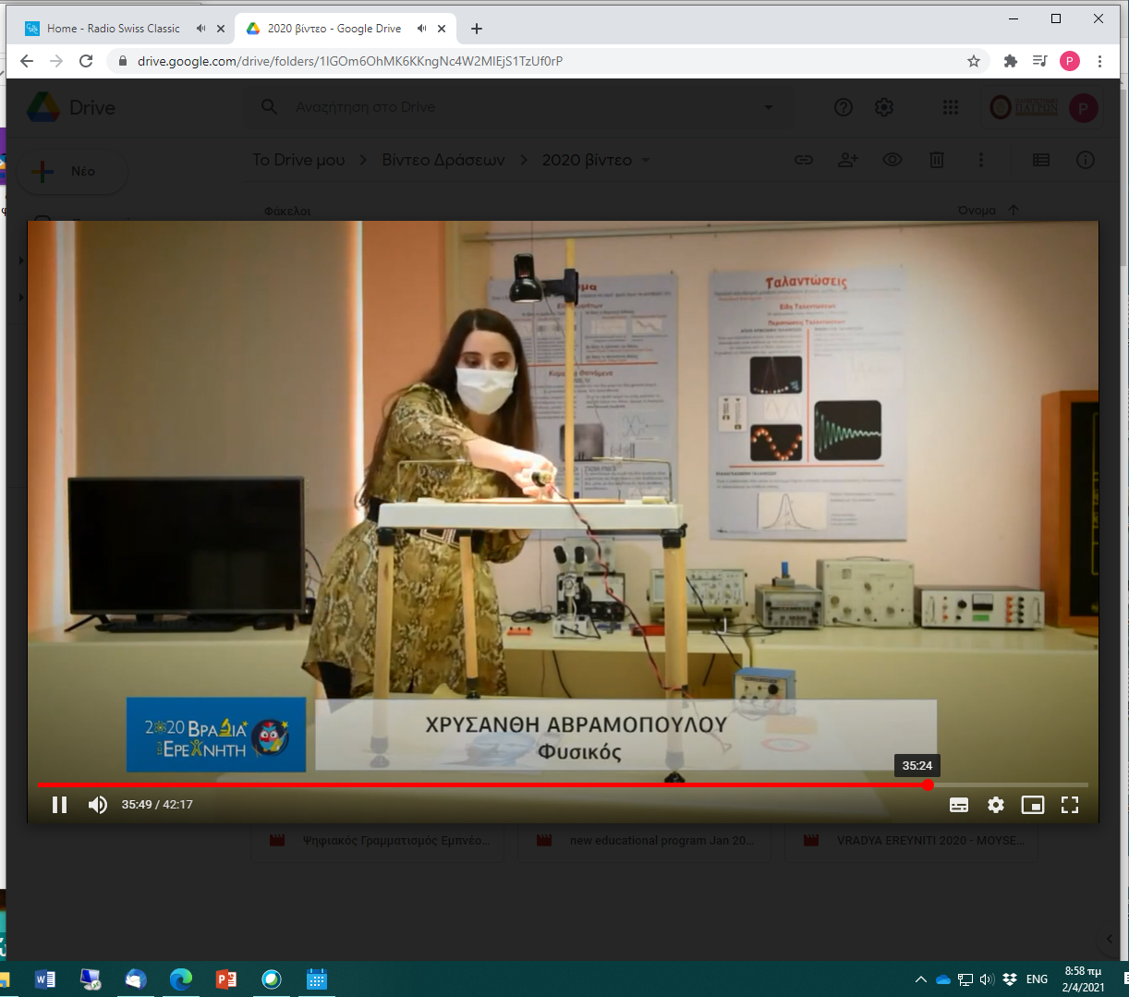
Task: Show Drive details info panel
Action: click(1086, 160)
